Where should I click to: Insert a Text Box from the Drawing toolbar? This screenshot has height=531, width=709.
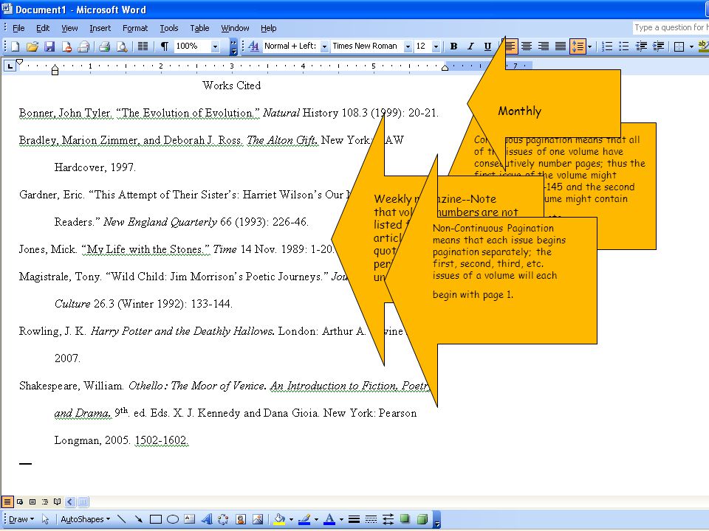click(190, 519)
